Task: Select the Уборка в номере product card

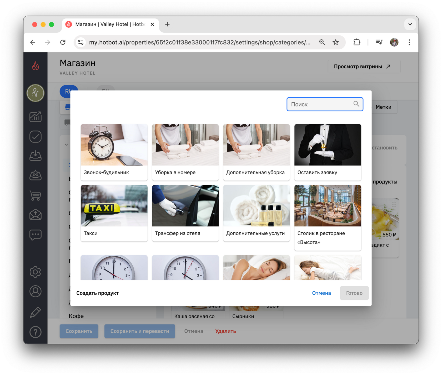Action: [x=185, y=152]
